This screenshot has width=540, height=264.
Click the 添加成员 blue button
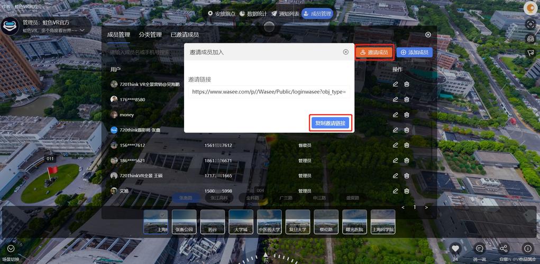414,52
